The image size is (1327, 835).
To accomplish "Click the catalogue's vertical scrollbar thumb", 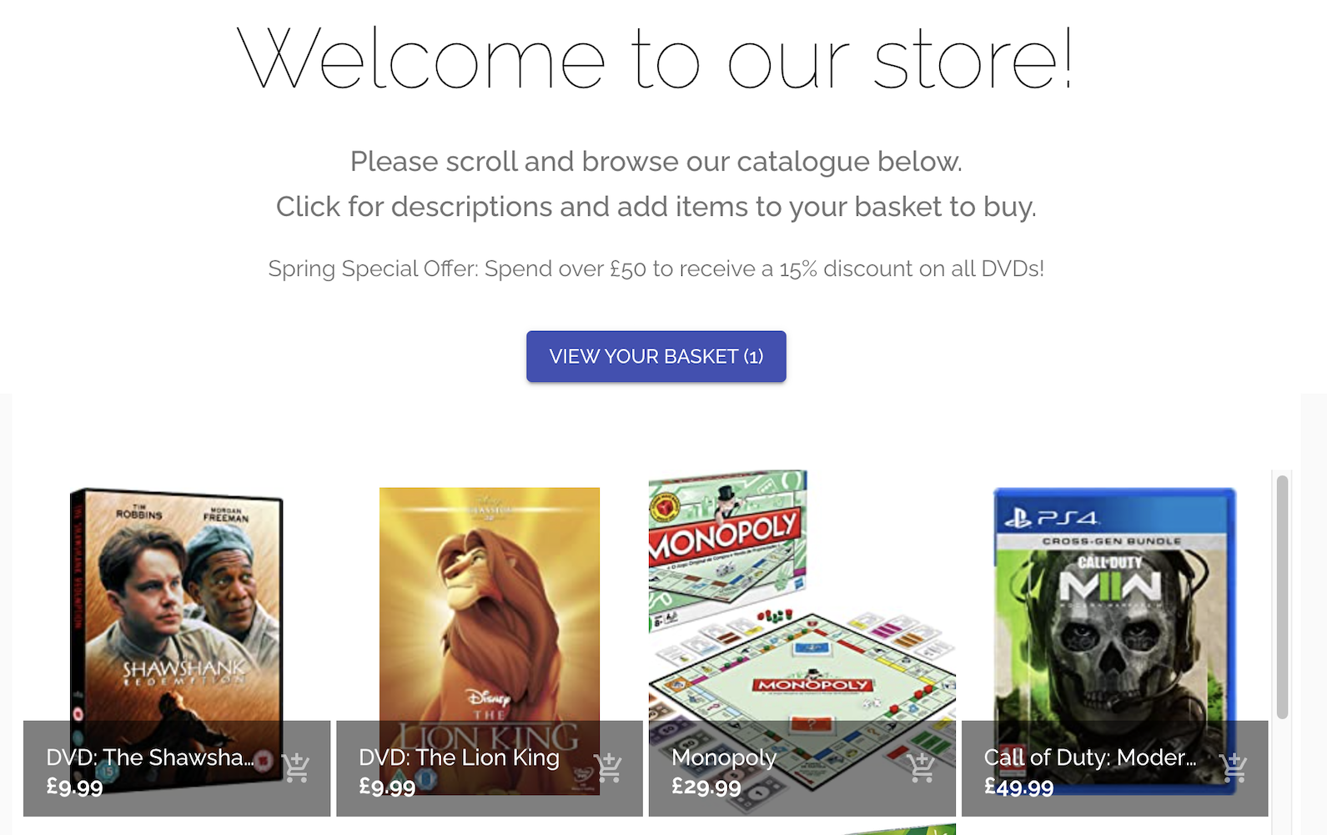I will click(x=1282, y=596).
